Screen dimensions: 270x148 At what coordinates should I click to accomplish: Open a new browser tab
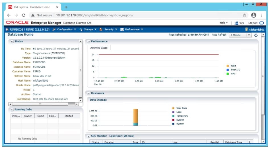(66, 7)
